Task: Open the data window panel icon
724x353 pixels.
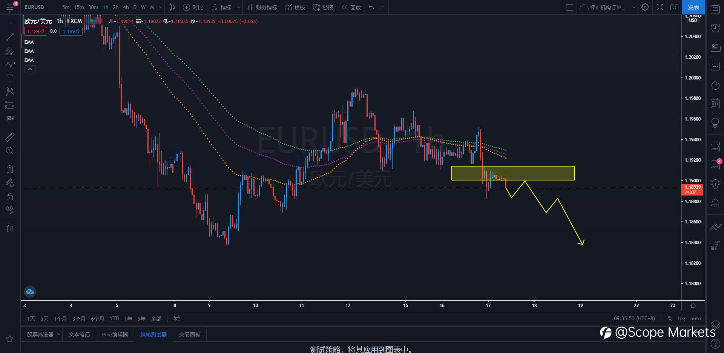Action: [x=715, y=66]
